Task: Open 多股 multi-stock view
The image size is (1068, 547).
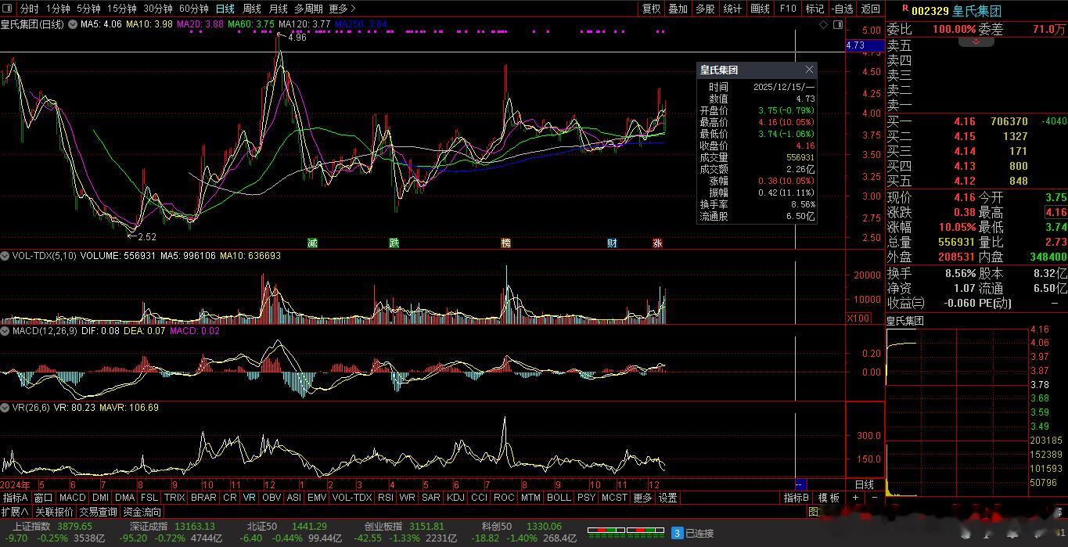Action: tap(705, 9)
